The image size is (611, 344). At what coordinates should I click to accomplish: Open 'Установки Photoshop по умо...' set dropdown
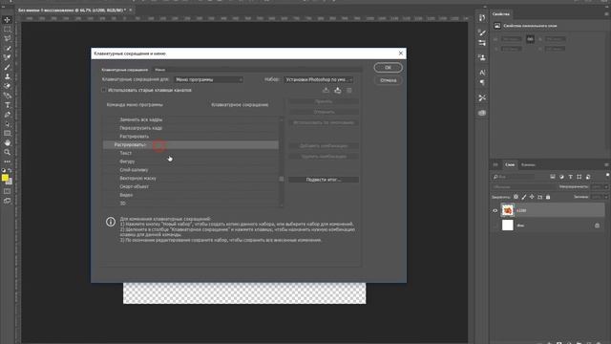[x=318, y=79]
